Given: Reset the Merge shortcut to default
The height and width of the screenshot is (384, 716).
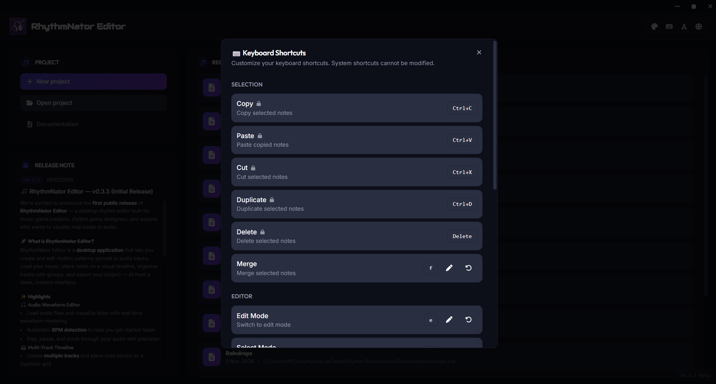Looking at the screenshot, I should pos(468,268).
